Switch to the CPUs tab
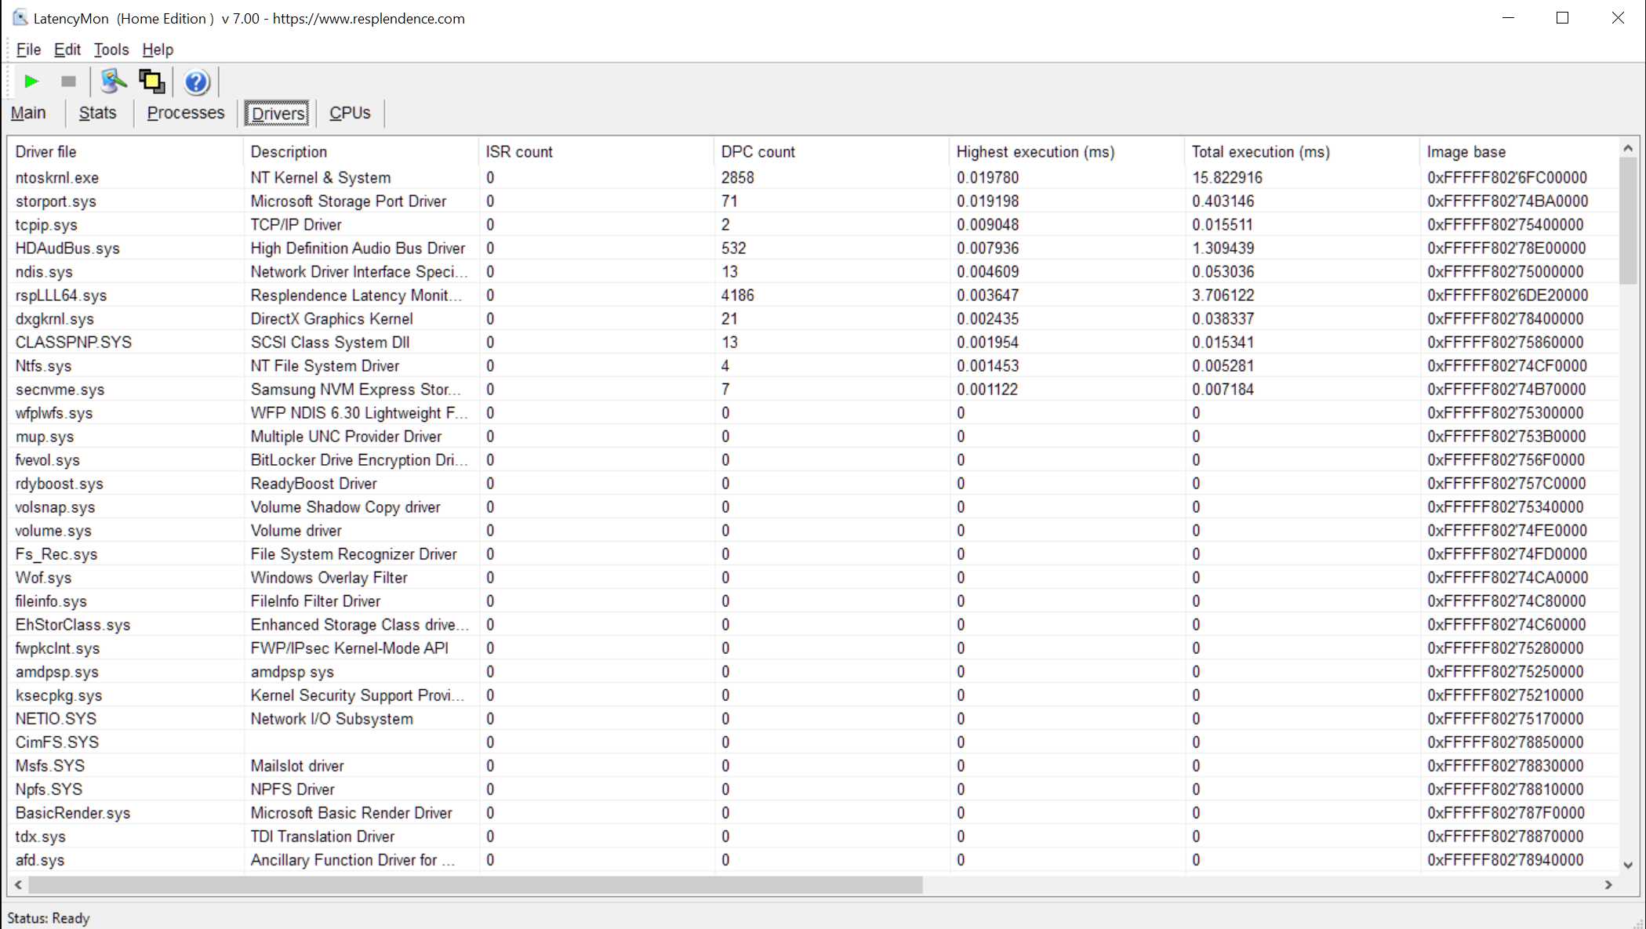The width and height of the screenshot is (1646, 929). tap(350, 113)
